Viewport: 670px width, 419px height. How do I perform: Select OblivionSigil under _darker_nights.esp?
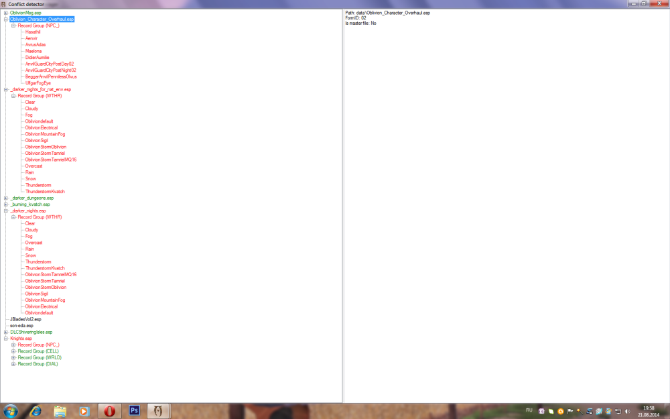point(37,294)
